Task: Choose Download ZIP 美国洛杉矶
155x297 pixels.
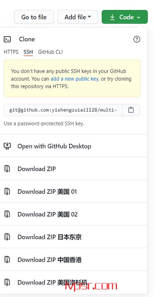Action: [x=74, y=282]
